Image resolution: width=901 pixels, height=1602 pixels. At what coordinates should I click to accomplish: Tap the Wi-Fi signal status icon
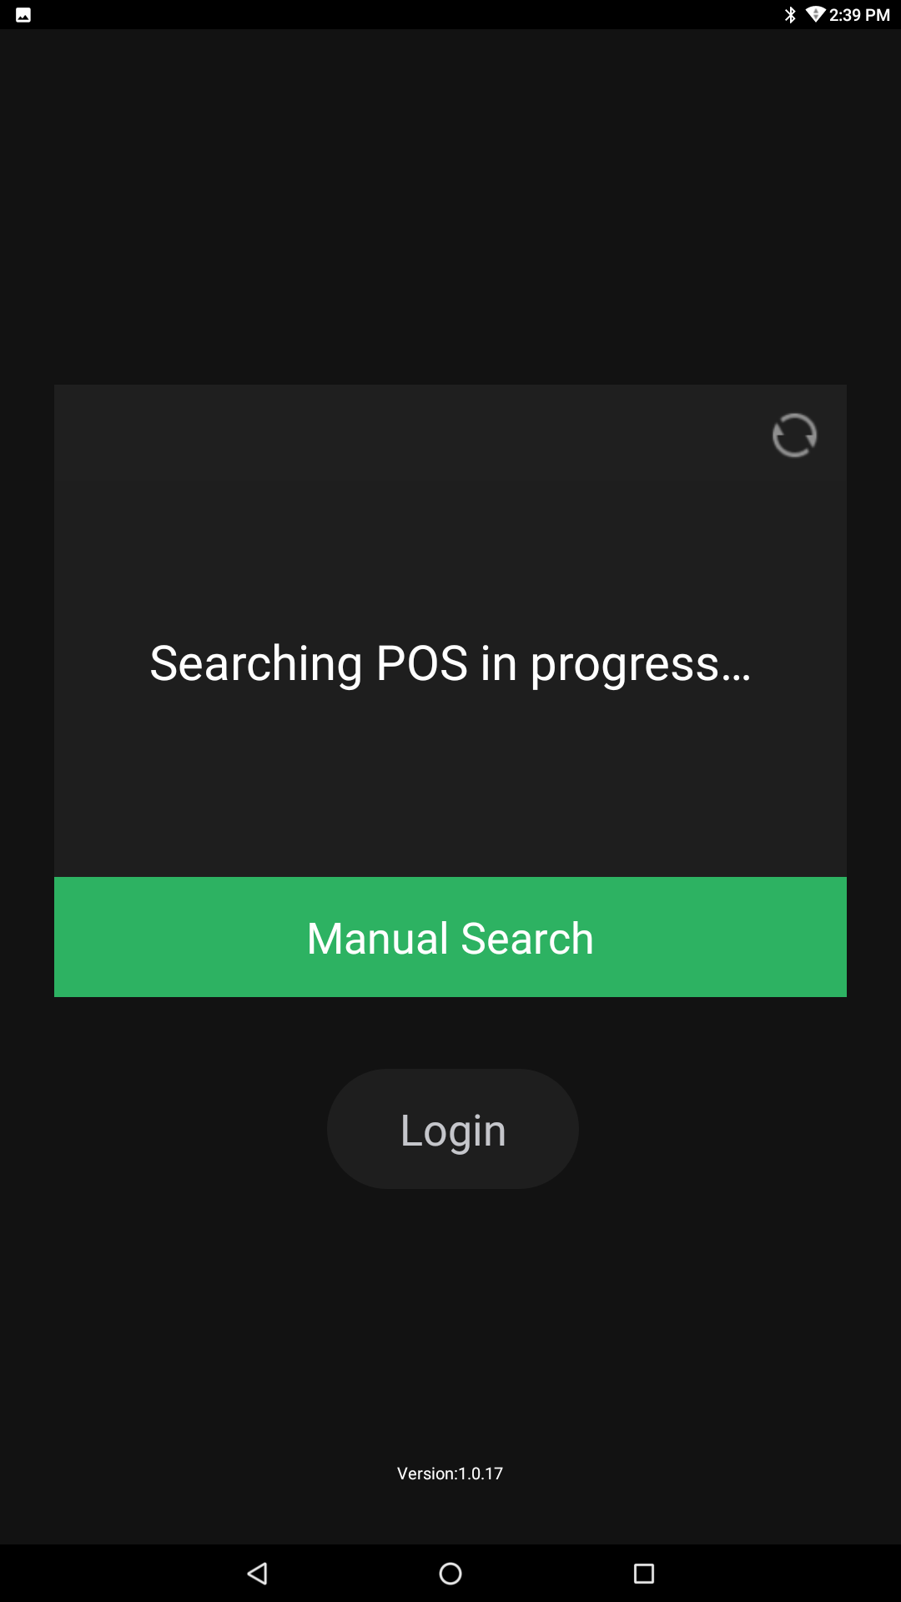pos(815,15)
